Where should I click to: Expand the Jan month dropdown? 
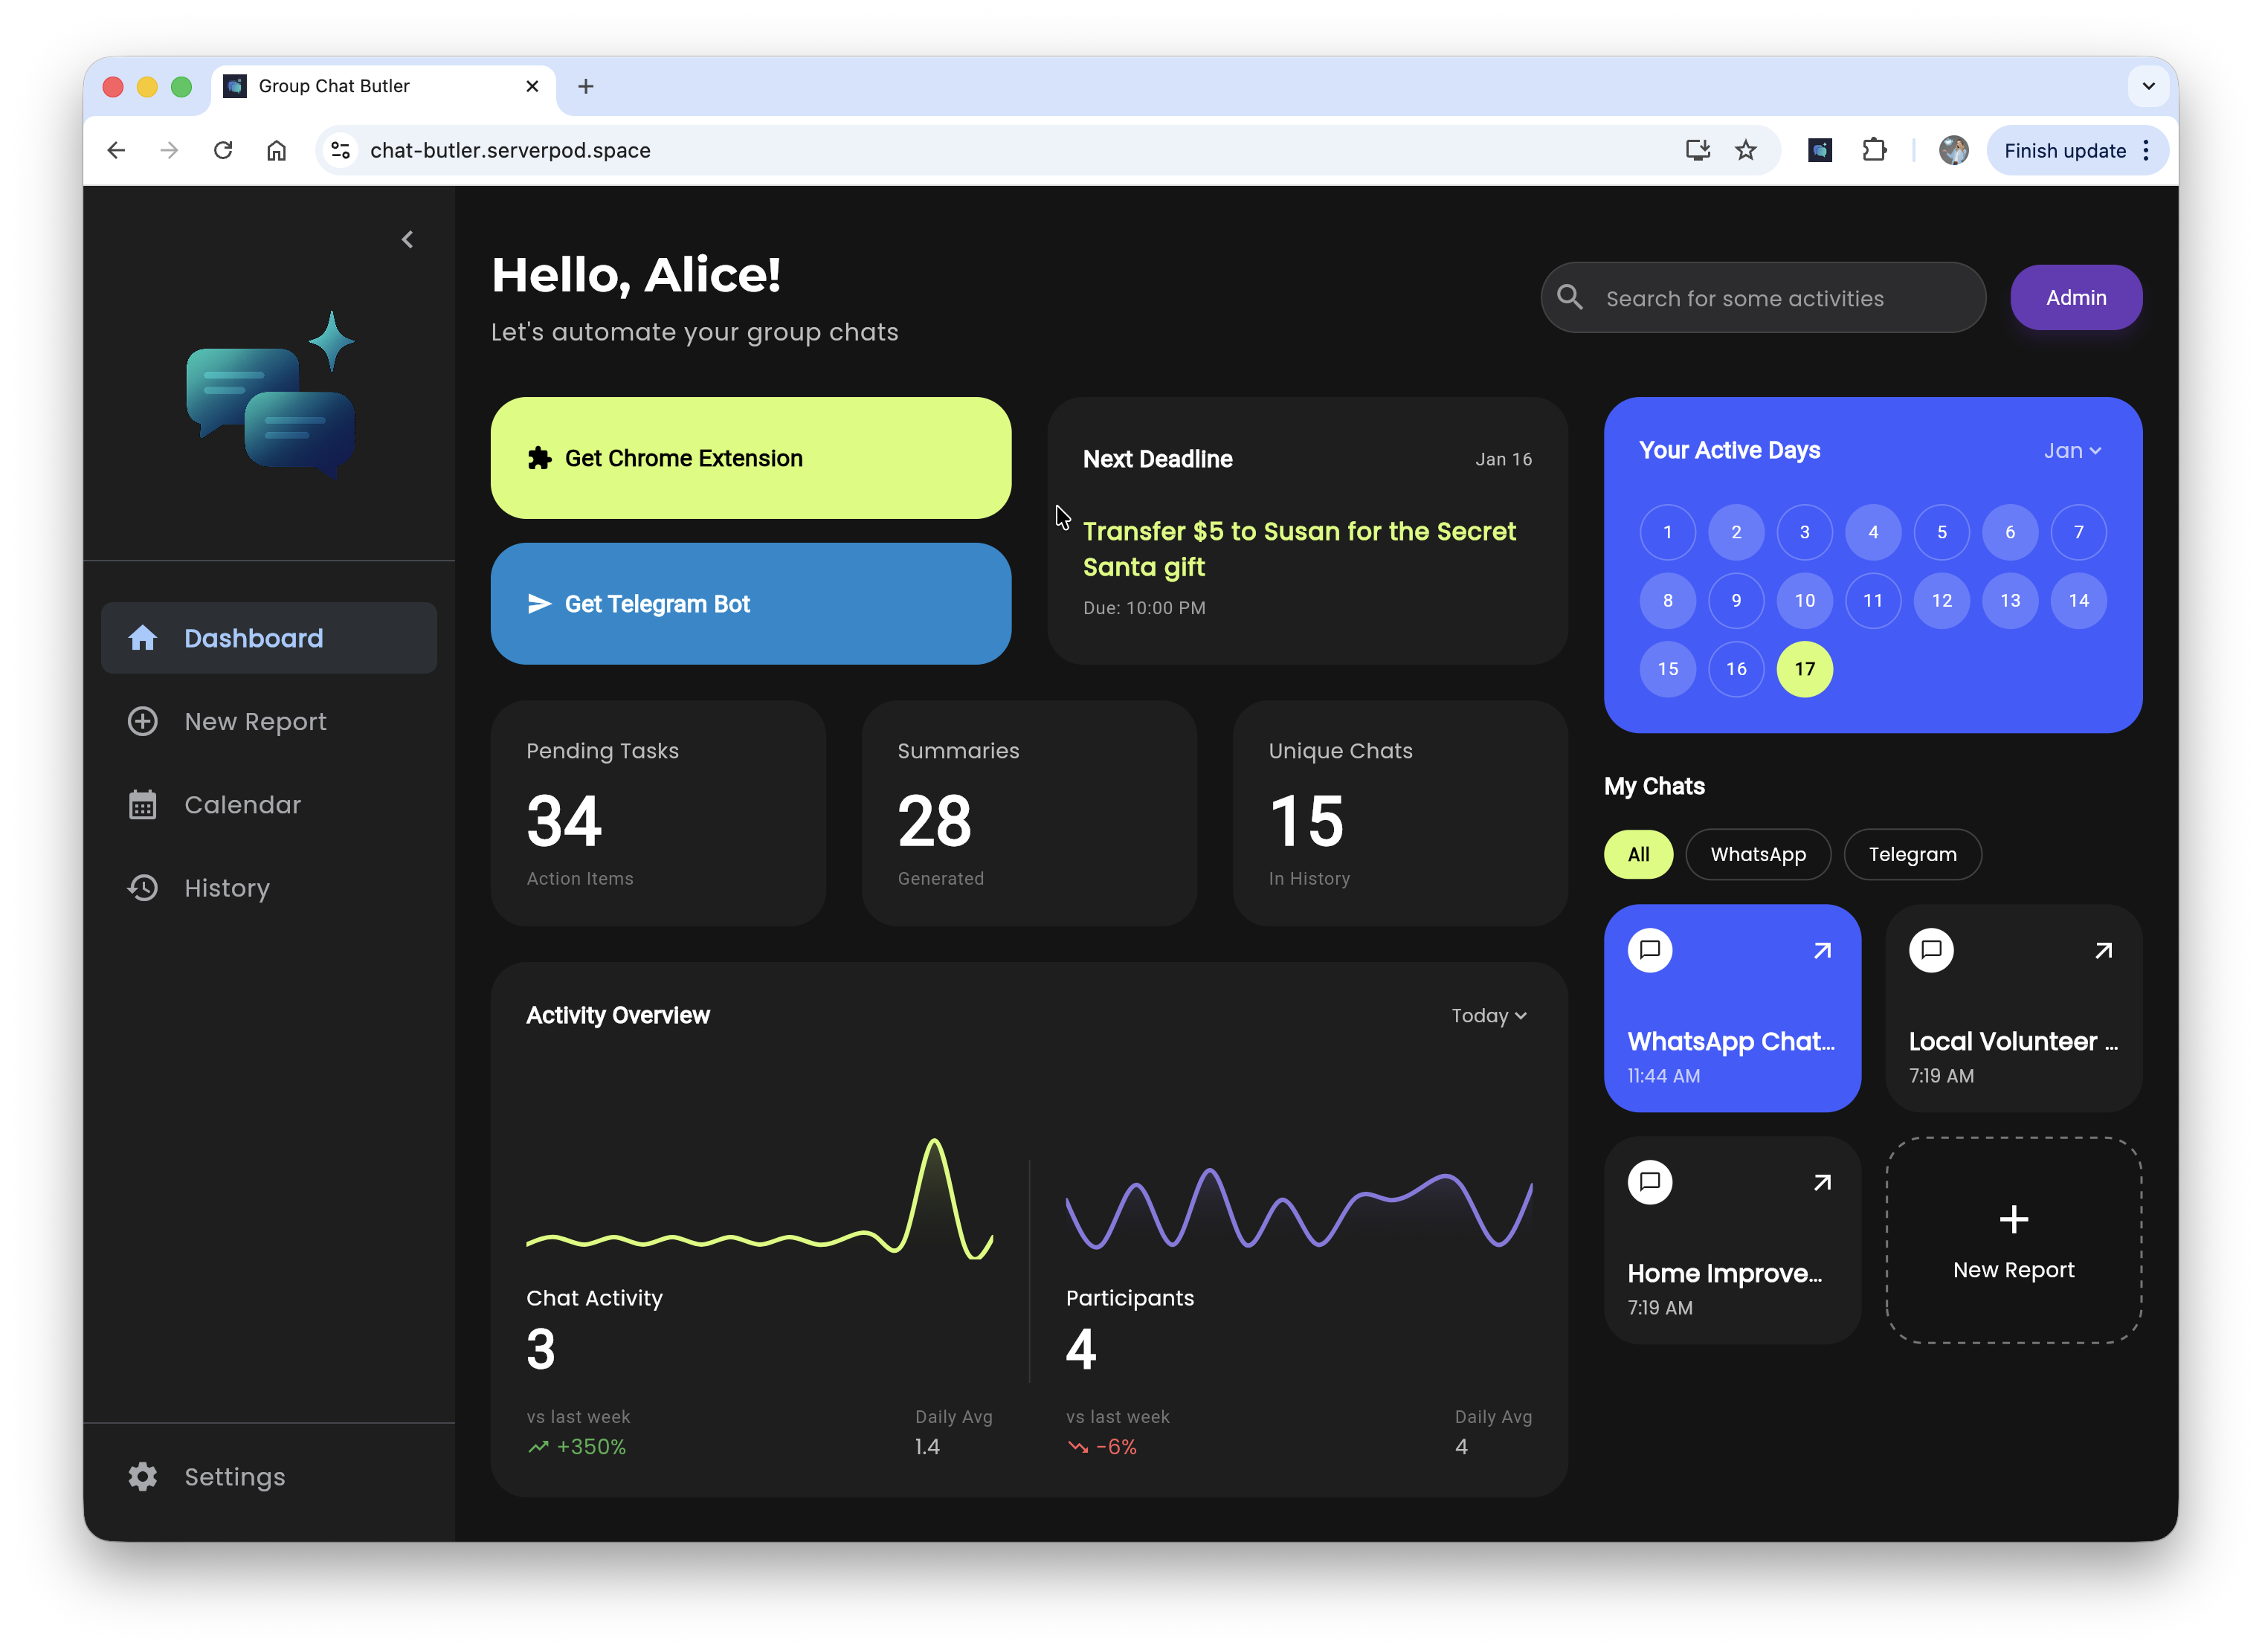[2072, 451]
